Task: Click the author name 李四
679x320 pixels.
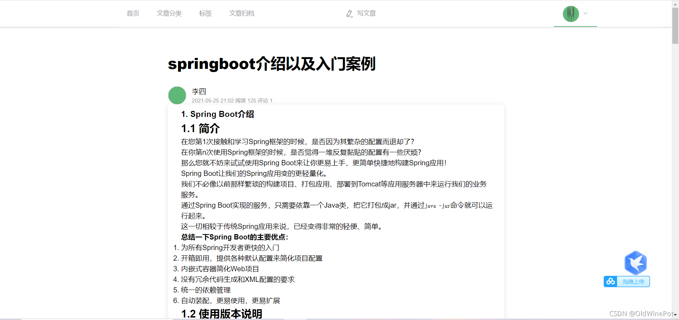Action: (199, 91)
